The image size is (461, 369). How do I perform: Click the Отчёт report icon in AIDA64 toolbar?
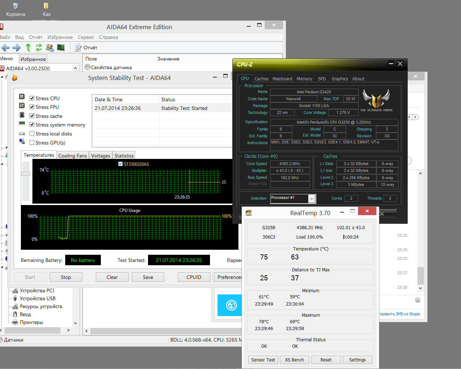(x=77, y=47)
